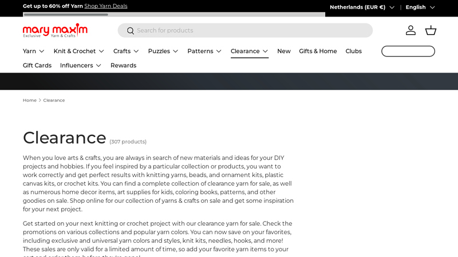Click the Mary Maxim logo
This screenshot has height=257, width=458.
tap(55, 30)
